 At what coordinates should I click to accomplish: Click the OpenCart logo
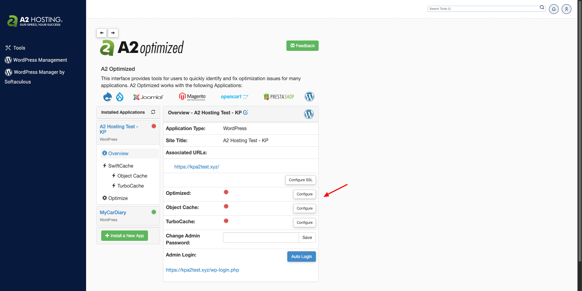tap(234, 97)
